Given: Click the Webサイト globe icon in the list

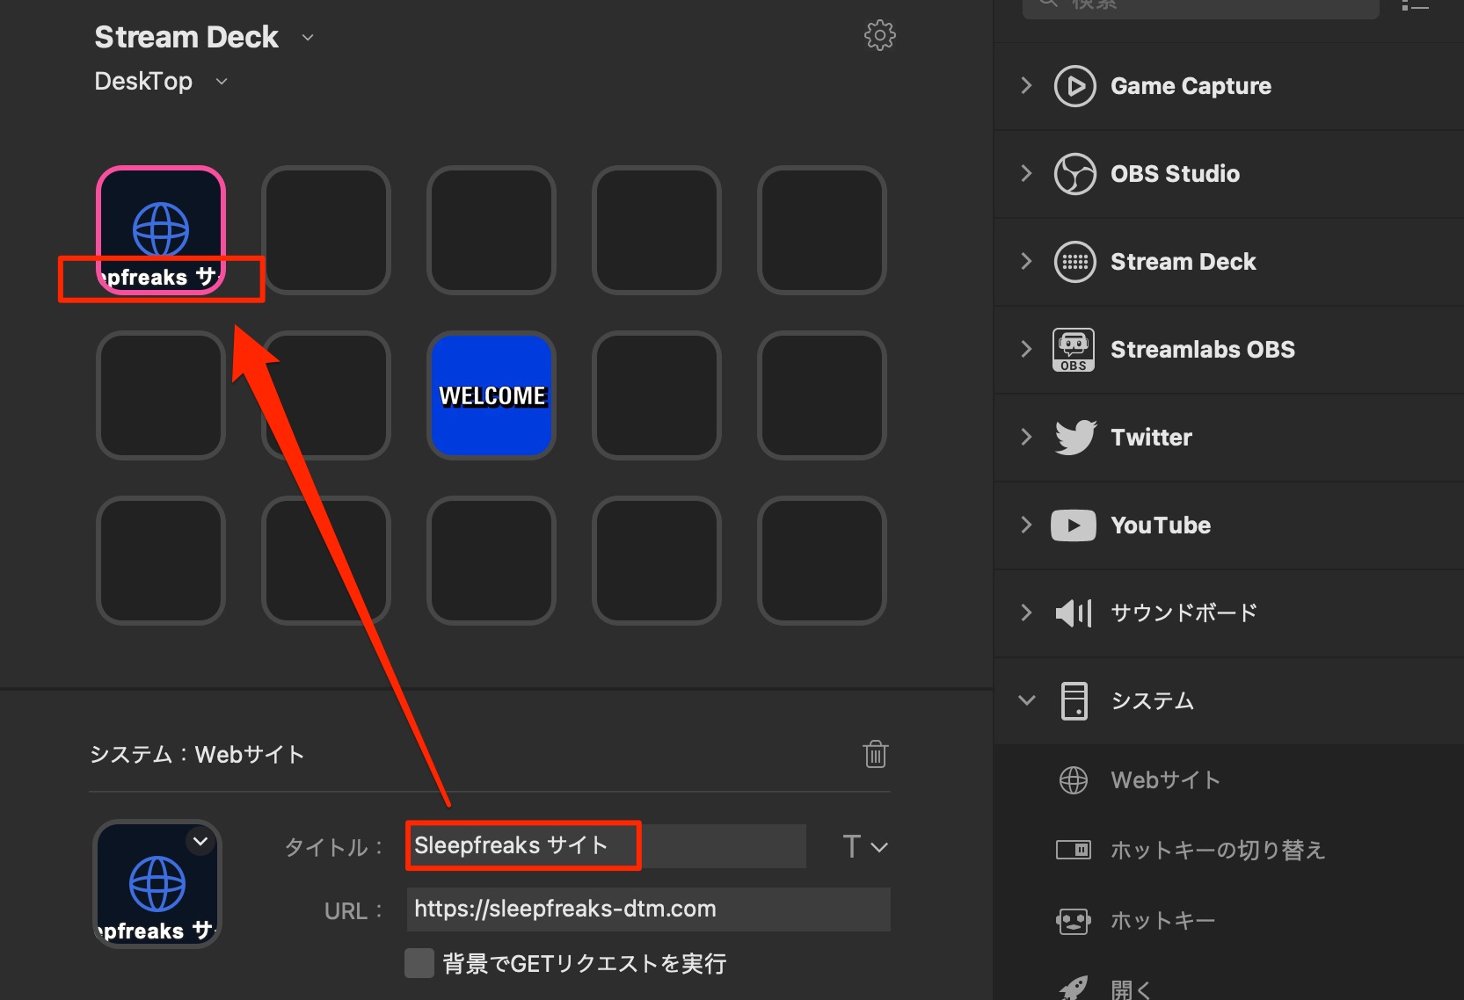Looking at the screenshot, I should tap(1074, 779).
